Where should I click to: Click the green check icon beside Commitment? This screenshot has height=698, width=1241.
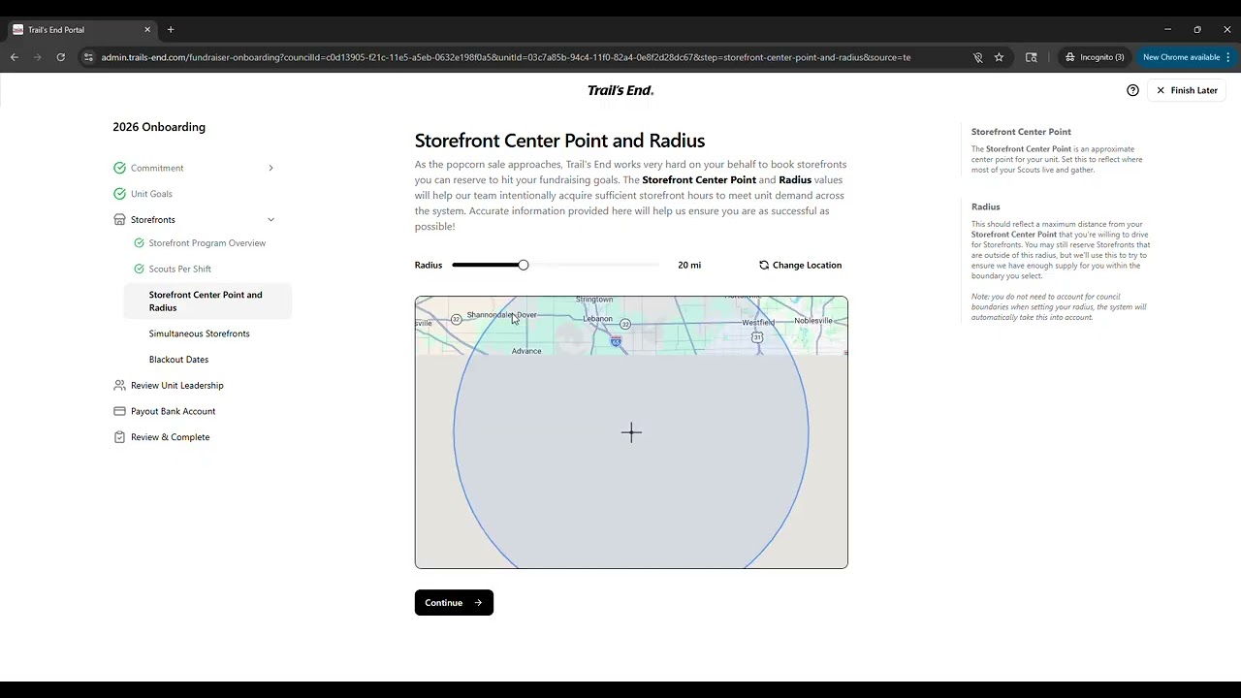[x=119, y=168]
